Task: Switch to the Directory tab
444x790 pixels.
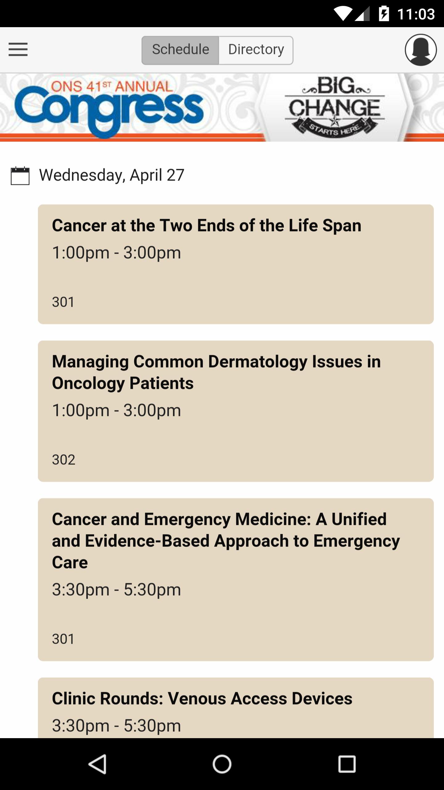Action: (256, 50)
